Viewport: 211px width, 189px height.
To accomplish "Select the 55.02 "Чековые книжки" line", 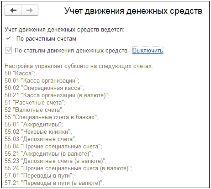I will pos(38,132).
